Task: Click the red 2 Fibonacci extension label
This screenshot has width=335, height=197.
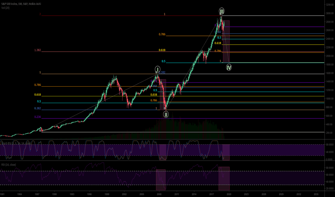Action: pos(40,14)
